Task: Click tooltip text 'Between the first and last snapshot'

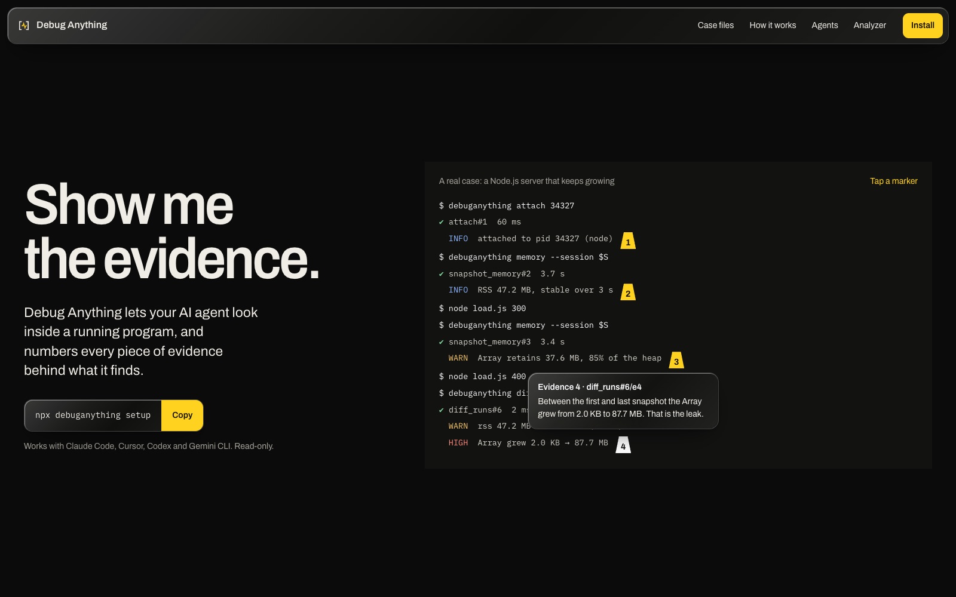Action: (621, 408)
